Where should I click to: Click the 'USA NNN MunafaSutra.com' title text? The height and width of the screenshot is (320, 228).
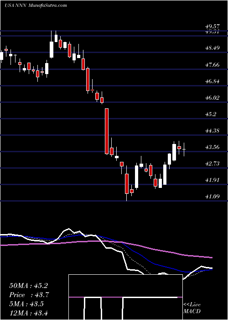point(36,5)
